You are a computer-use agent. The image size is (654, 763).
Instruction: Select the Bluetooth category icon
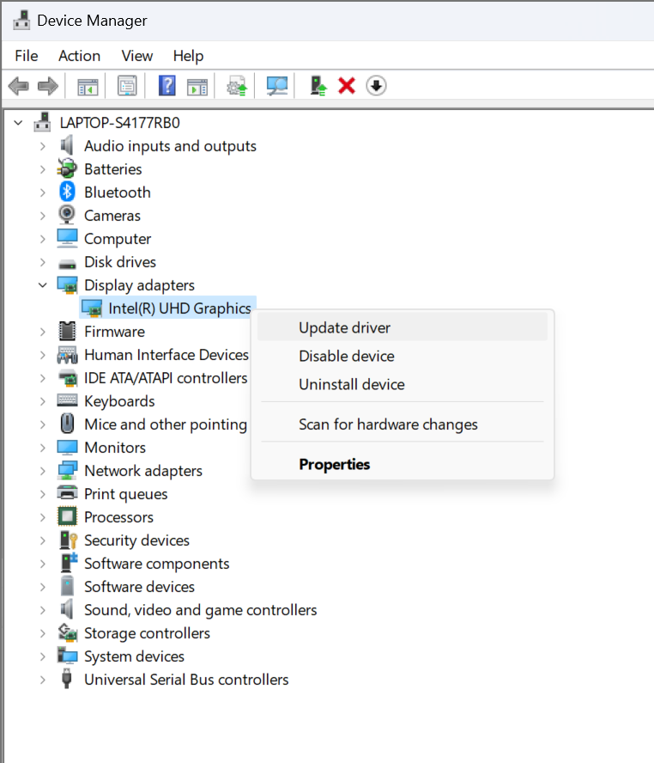tap(67, 192)
